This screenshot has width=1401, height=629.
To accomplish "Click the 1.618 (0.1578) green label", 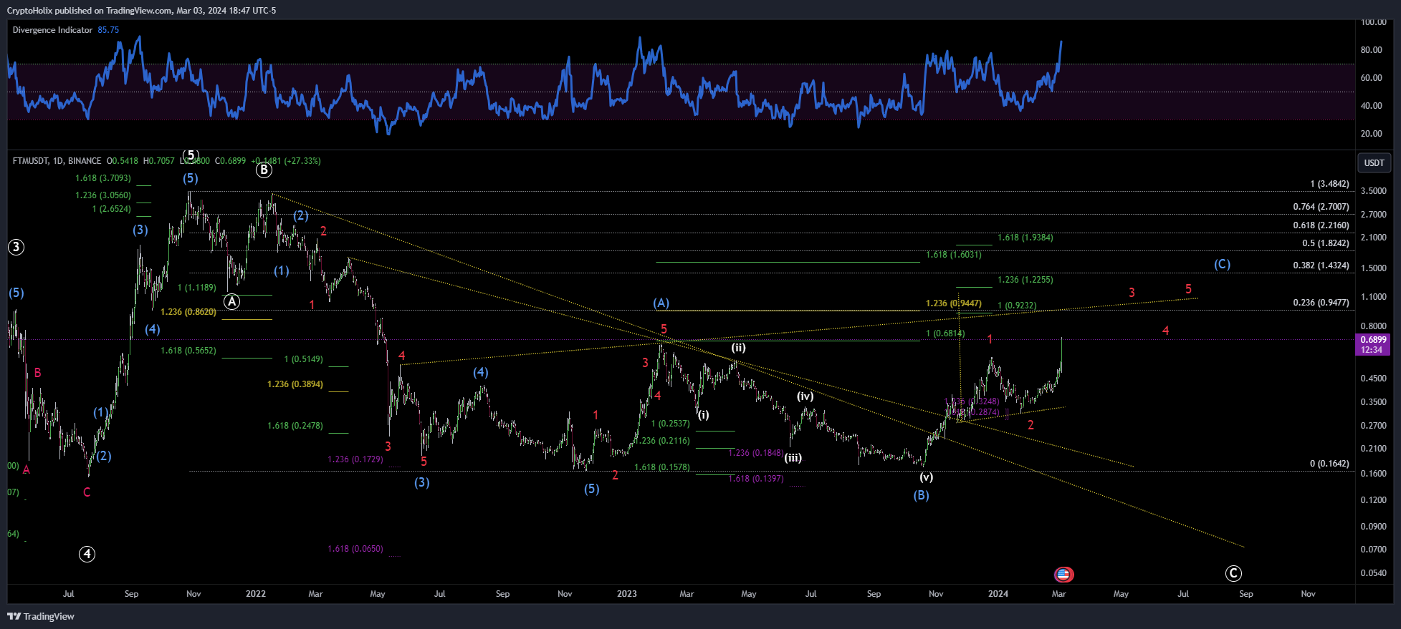I will pos(662,467).
